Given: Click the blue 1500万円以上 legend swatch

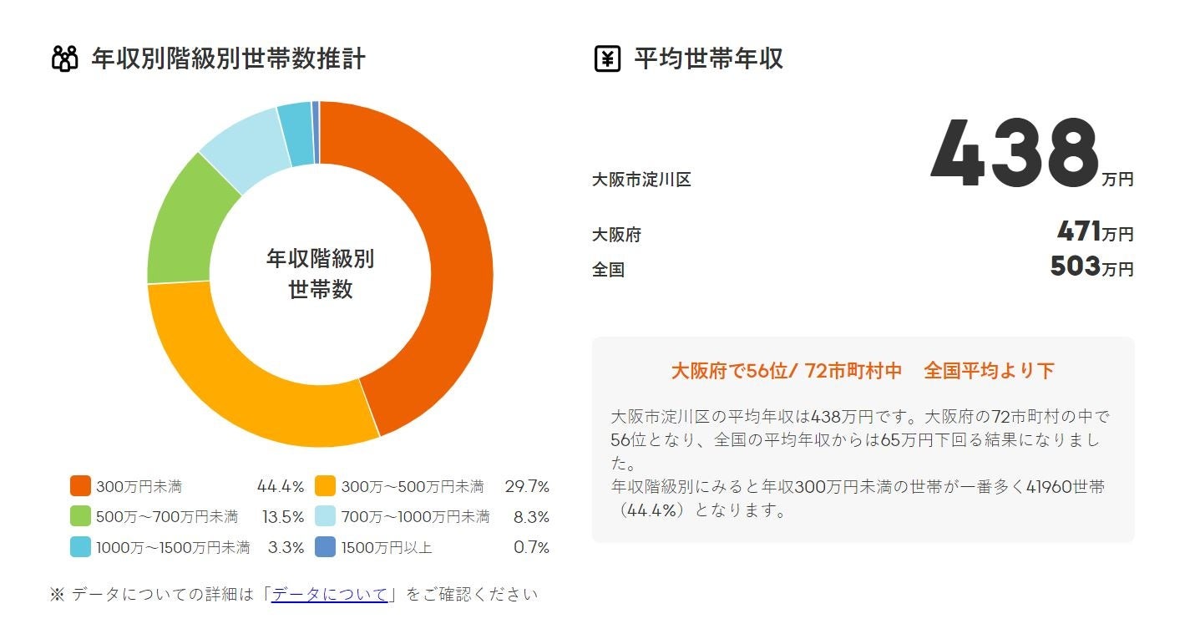Looking at the screenshot, I should pos(326,548).
